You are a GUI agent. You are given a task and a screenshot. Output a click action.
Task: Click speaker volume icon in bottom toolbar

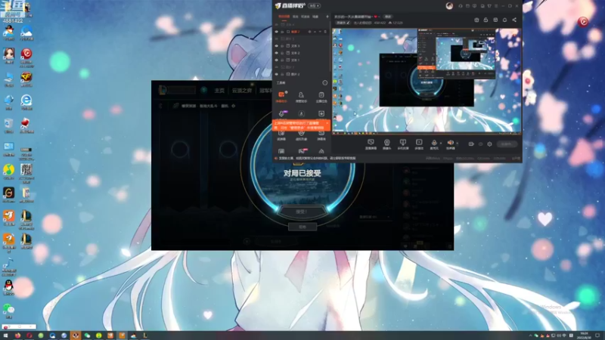pos(450,144)
